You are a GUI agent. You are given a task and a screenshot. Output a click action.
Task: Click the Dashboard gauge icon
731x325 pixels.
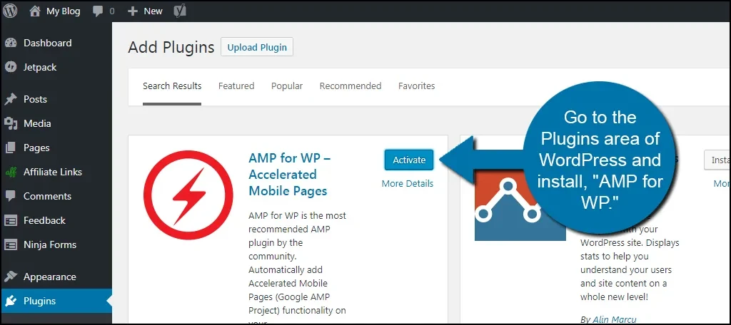(11, 43)
